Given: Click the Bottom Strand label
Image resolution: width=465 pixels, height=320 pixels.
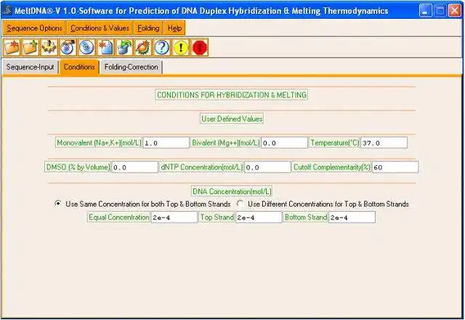Looking at the screenshot, I should tap(306, 217).
